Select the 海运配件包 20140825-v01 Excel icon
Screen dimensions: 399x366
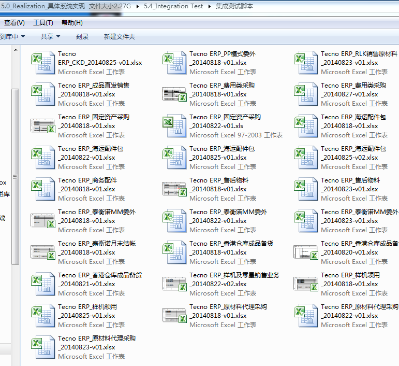coord(174,158)
